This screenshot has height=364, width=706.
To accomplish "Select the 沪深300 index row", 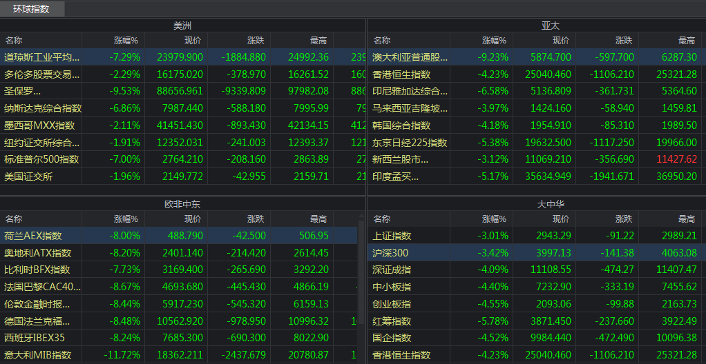I will (391, 253).
